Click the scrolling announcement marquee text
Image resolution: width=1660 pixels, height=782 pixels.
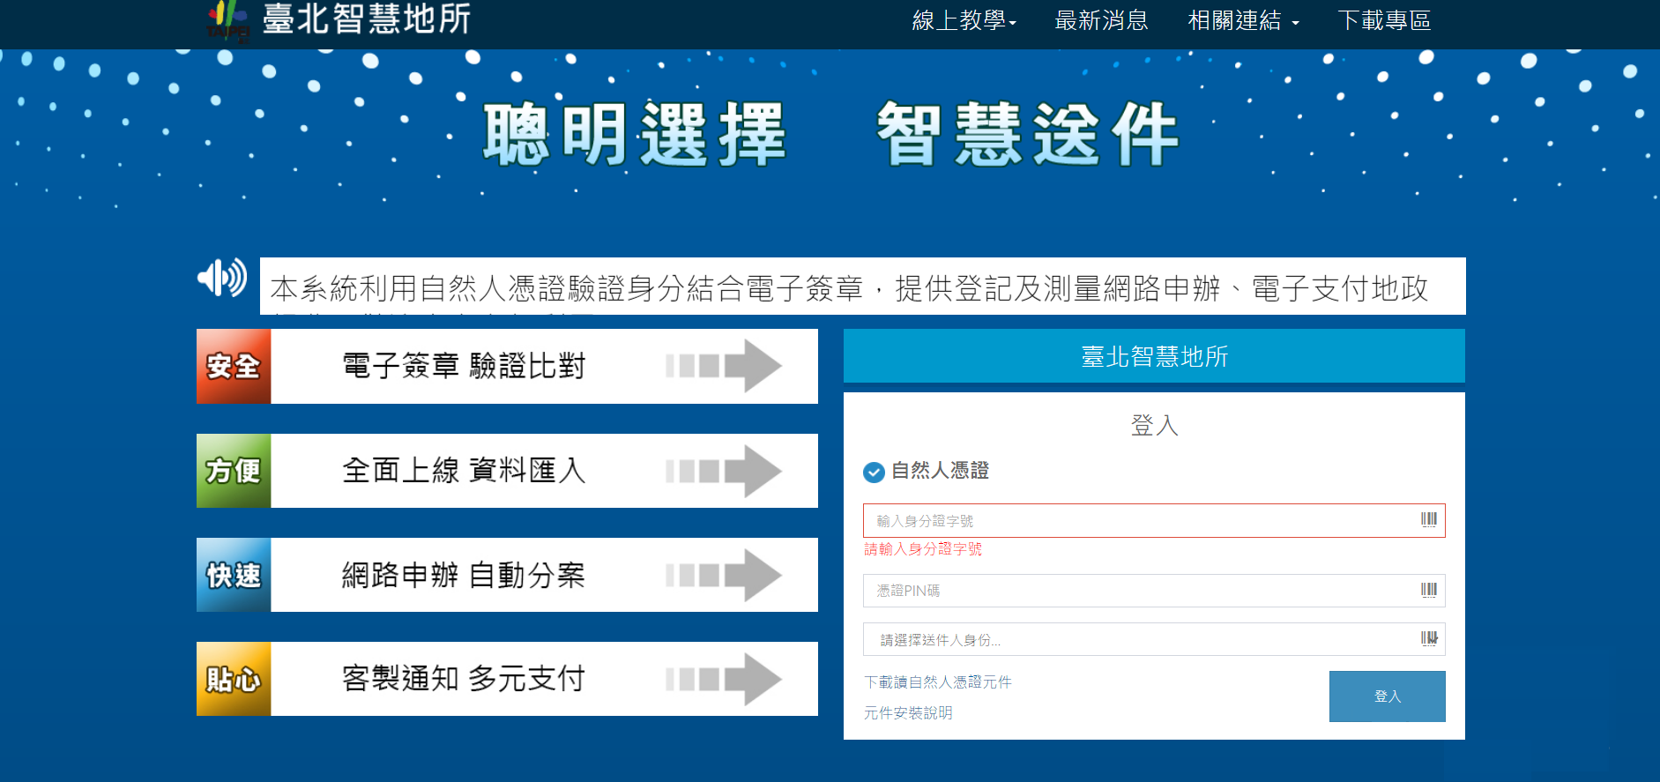tap(862, 287)
